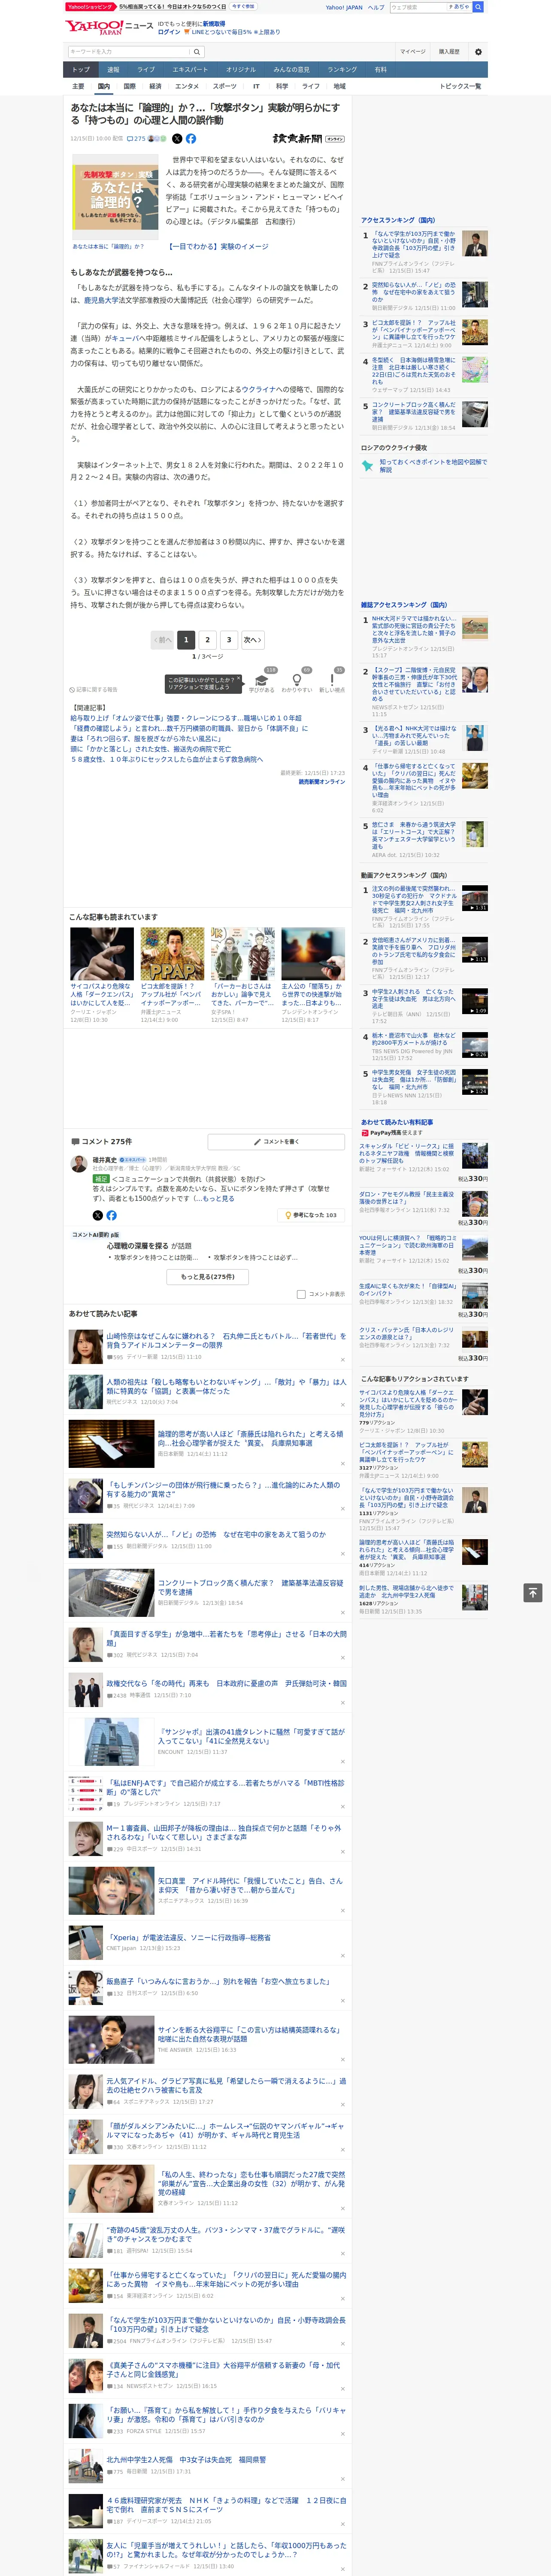Click the Yahoo!ショッピング red banner badge
This screenshot has height=2576, width=551.
[x=90, y=6]
